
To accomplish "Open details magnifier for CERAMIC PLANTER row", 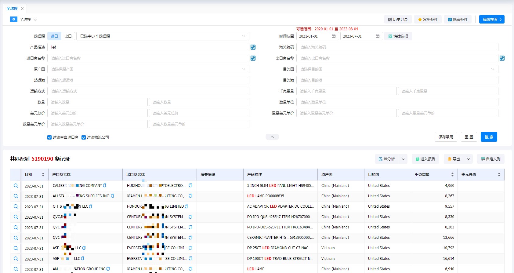I will (x=16, y=238).
